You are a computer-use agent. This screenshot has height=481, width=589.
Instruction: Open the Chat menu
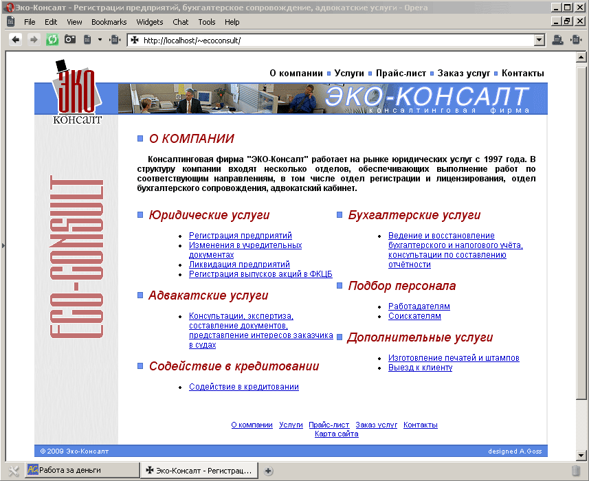coord(180,22)
